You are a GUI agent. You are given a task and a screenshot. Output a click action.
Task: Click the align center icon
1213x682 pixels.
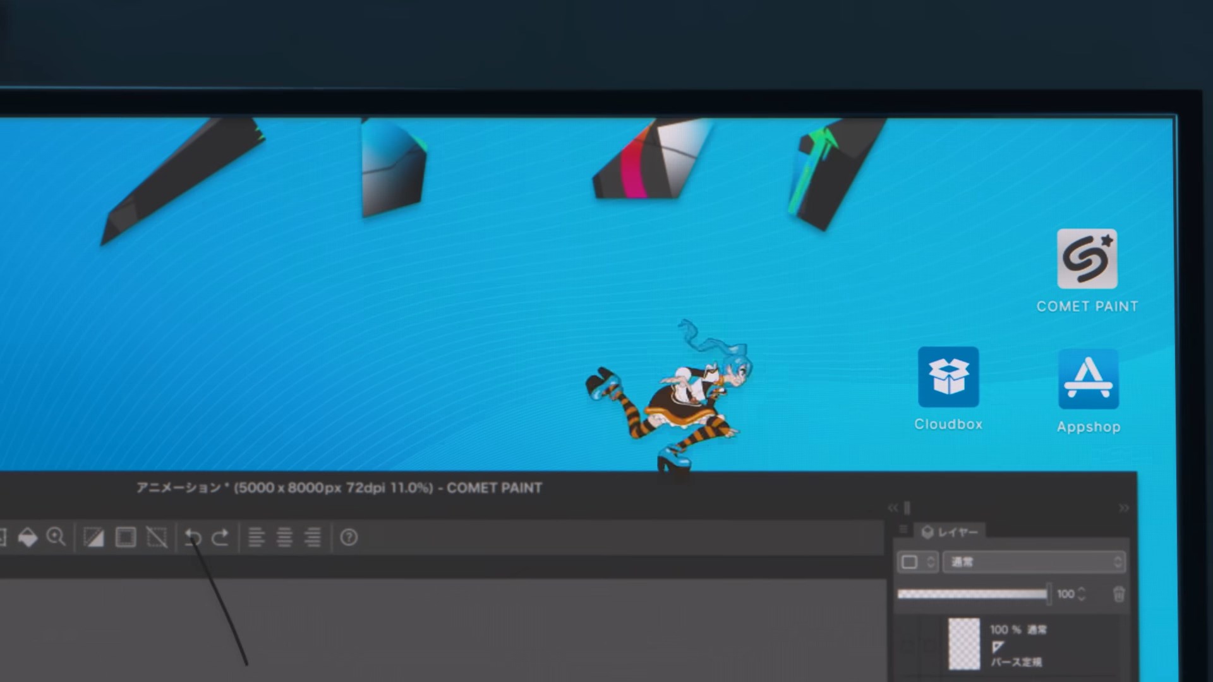pos(284,537)
